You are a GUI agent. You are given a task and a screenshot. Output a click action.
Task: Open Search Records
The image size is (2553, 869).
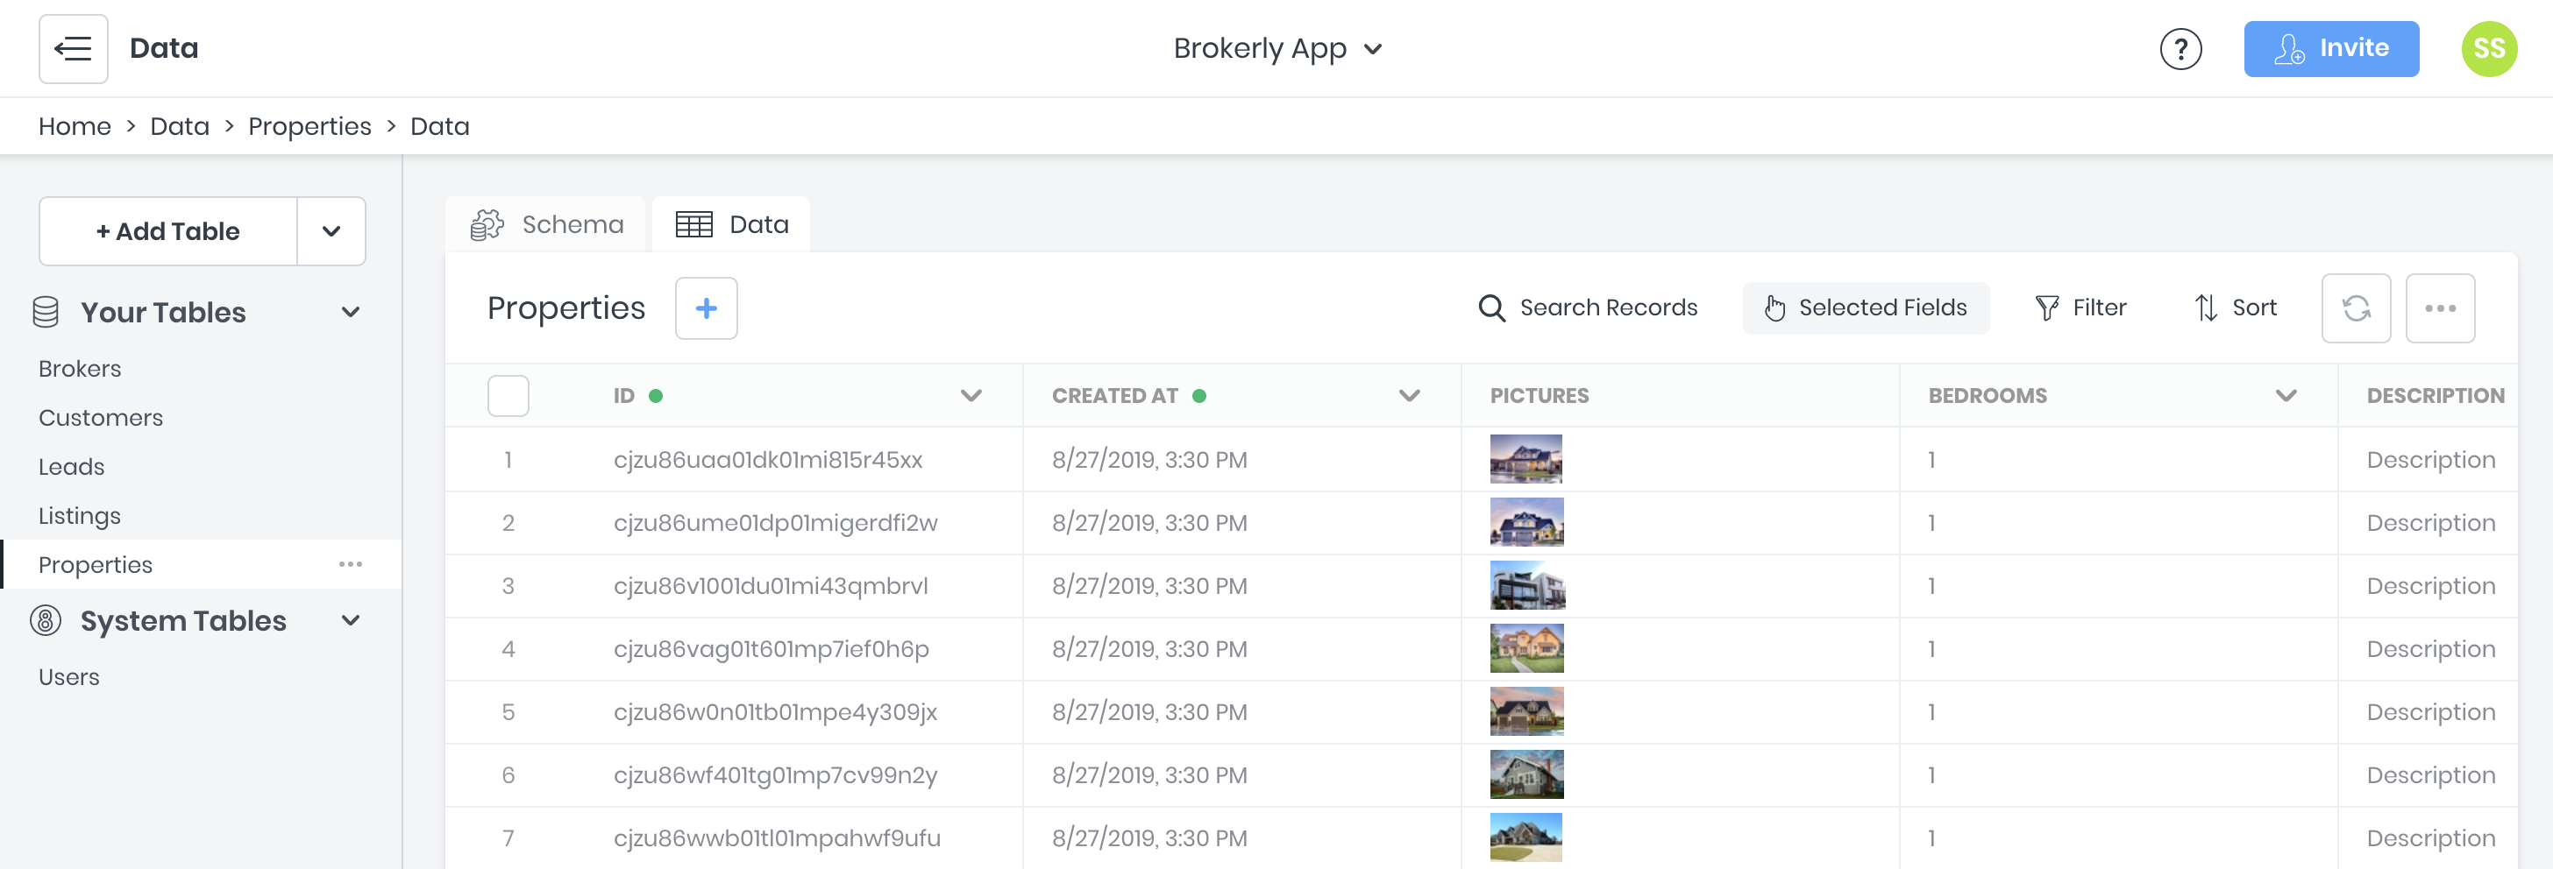tap(1588, 309)
